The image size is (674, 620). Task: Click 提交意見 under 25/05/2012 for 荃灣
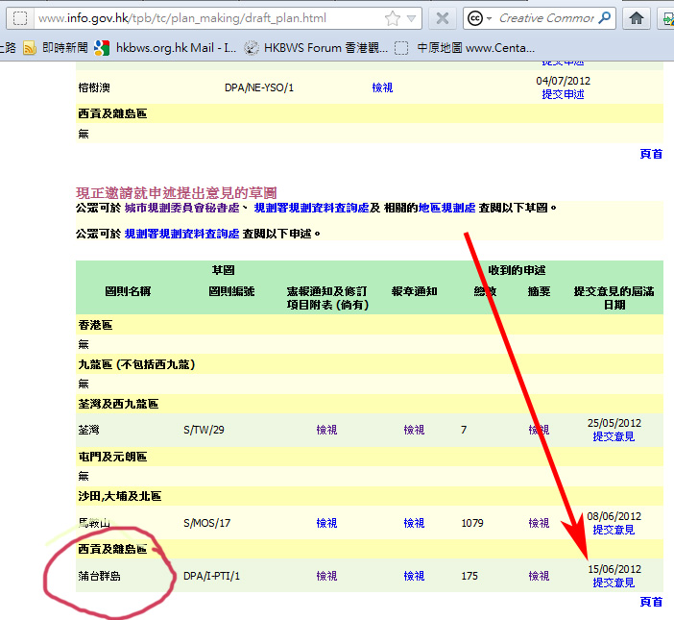[614, 436]
